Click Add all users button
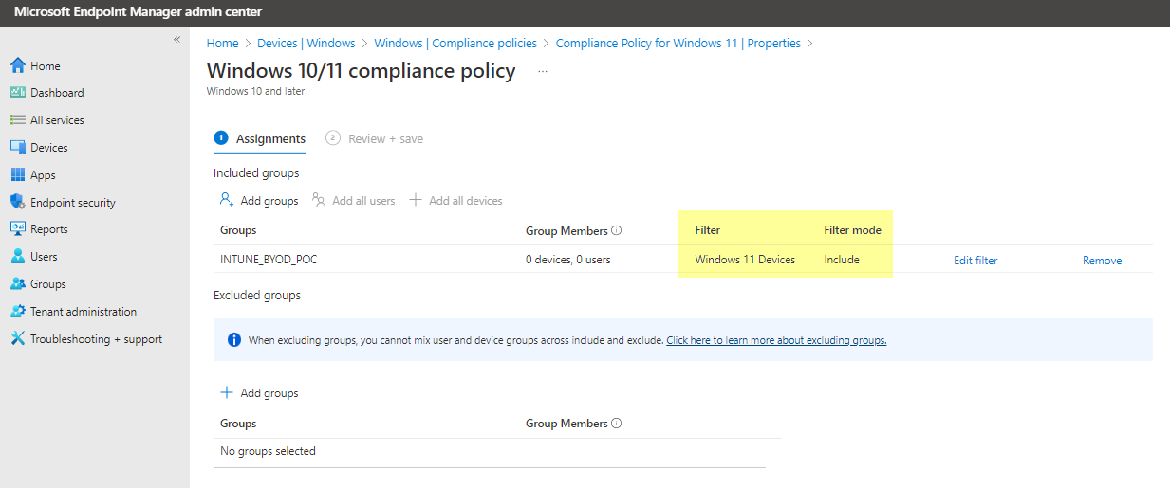This screenshot has height=488, width=1170. (x=354, y=200)
